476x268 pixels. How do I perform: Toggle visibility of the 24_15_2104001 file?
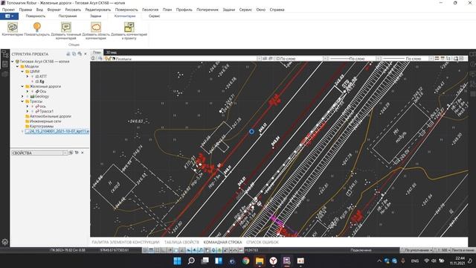click(x=22, y=131)
